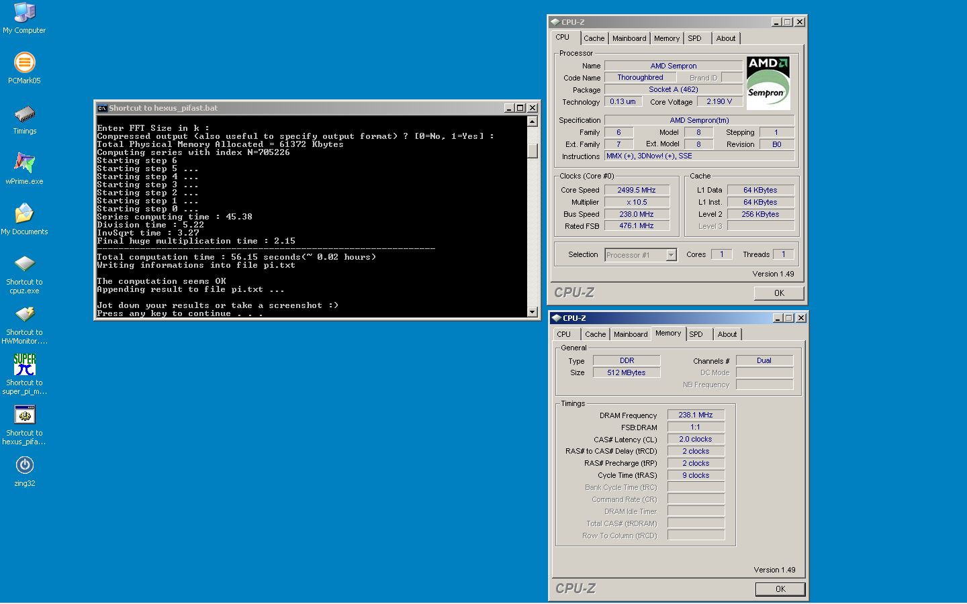967x604 pixels.
Task: Click OK in the top CPU-Z window
Action: coord(779,293)
